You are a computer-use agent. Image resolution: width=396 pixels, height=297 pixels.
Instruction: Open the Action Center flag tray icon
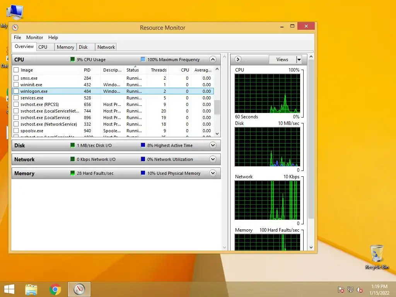tap(341, 290)
